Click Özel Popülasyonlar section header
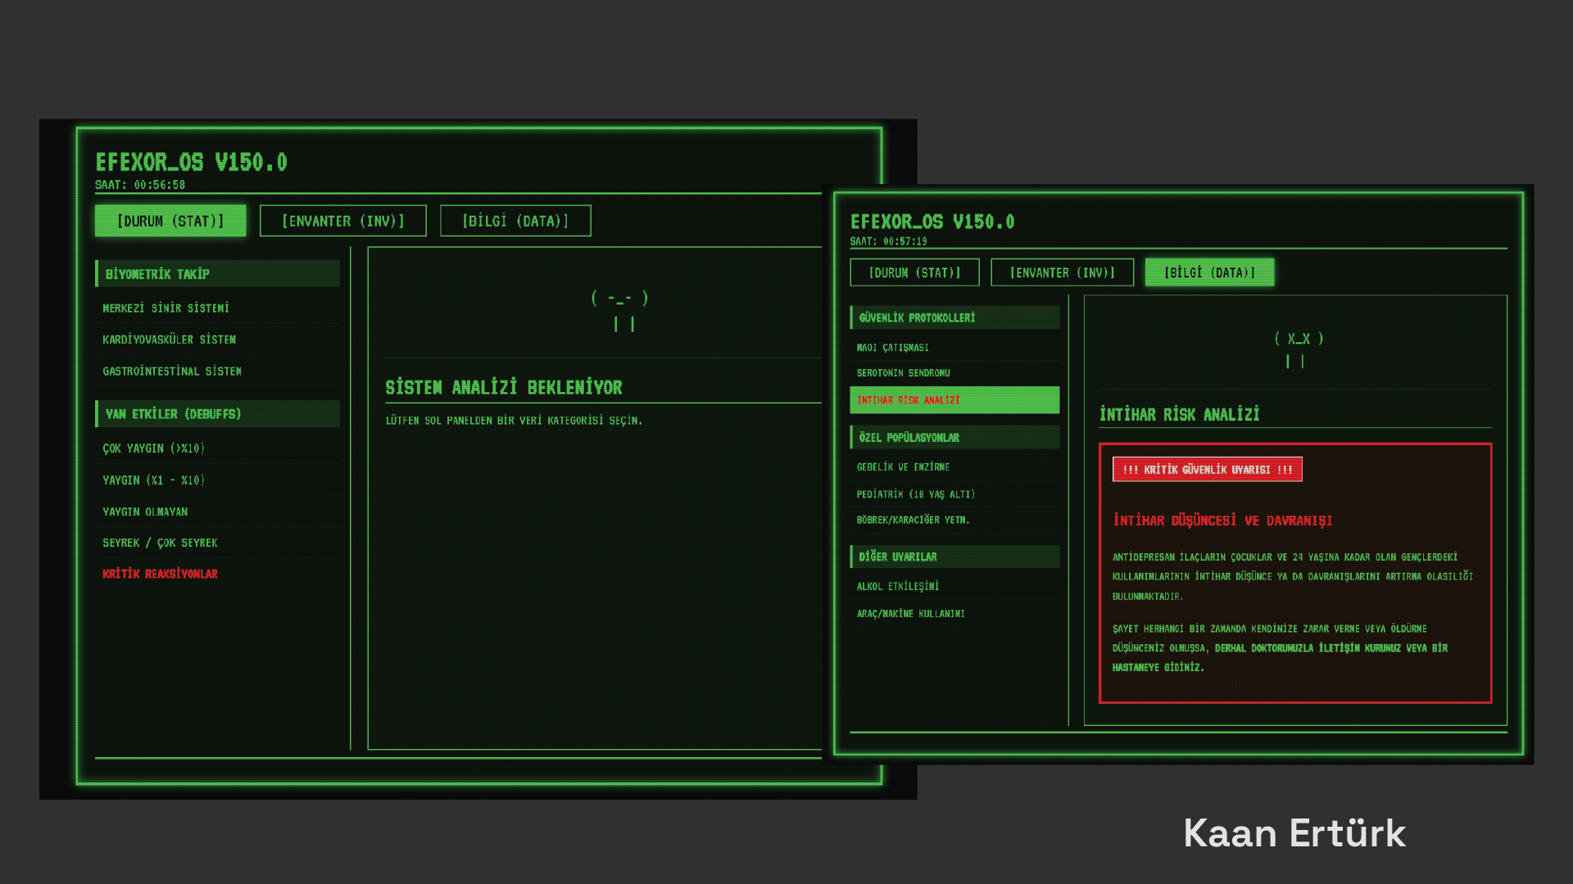Screen dimensions: 1573x884 click(x=954, y=437)
